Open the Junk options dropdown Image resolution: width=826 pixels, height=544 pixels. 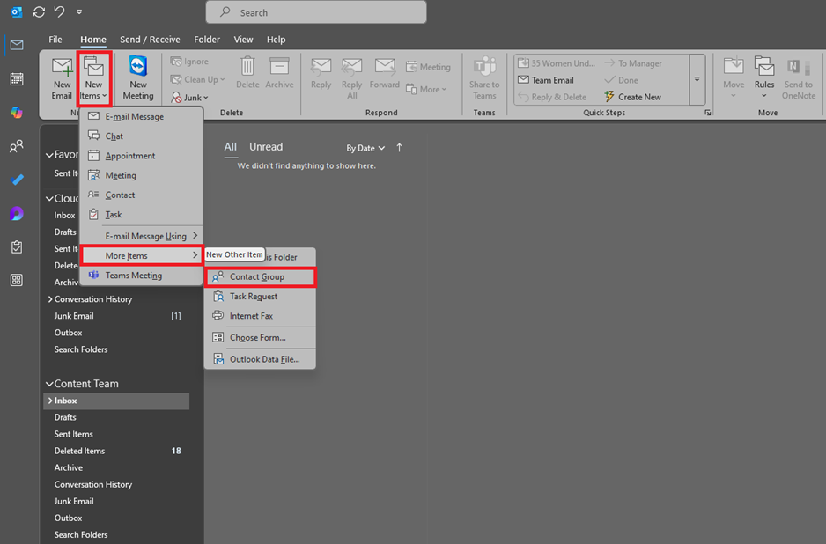tap(205, 97)
